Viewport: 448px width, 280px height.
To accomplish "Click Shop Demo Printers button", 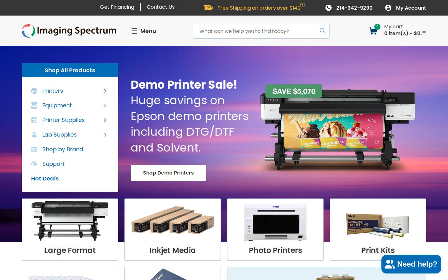I will tap(168, 173).
